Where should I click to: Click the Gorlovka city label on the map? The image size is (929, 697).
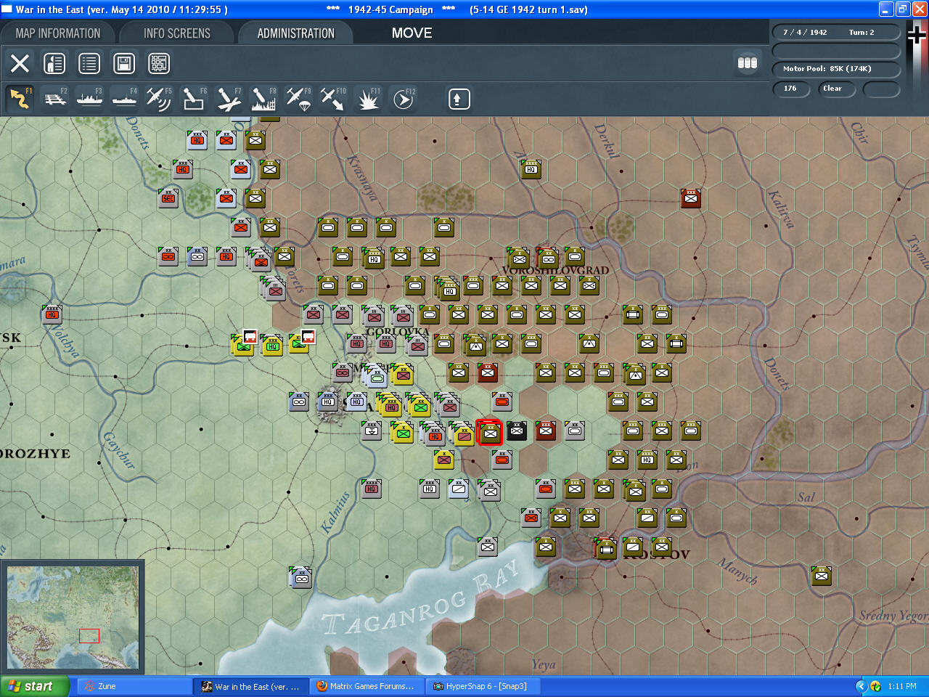click(x=398, y=333)
